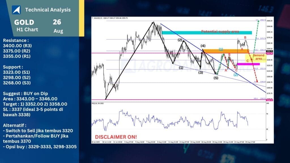The width and height of the screenshot is (290, 163).
Task: Click the red dashed downward projection arrow
Action: click(x=253, y=68)
